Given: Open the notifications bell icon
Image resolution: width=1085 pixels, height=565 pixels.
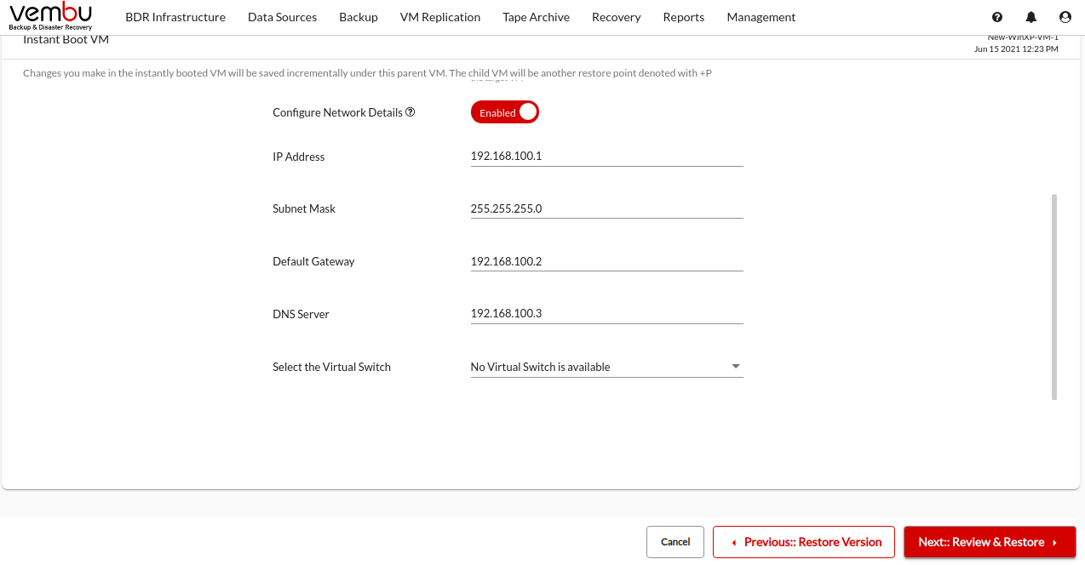Looking at the screenshot, I should point(1031,17).
